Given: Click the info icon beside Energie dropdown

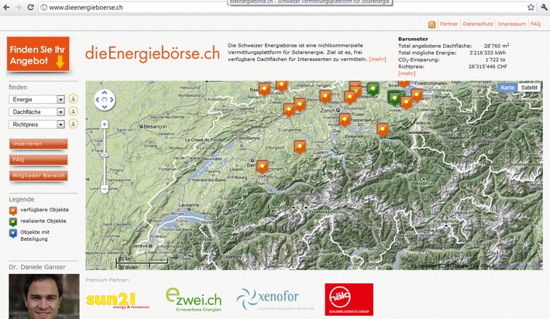Looking at the screenshot, I should tap(73, 99).
